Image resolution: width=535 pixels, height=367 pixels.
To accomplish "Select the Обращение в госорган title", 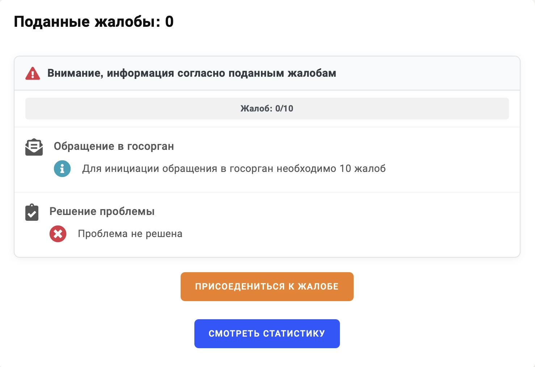I will (114, 146).
